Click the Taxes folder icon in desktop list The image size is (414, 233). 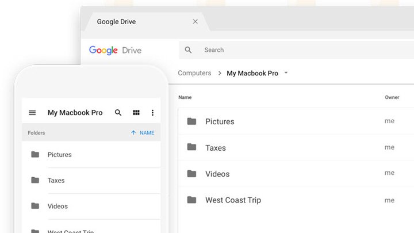(x=191, y=147)
